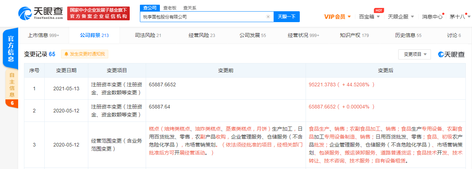The width and height of the screenshot is (472, 169).
Task: Switch to 查老板 search tab
Action: click(170, 8)
